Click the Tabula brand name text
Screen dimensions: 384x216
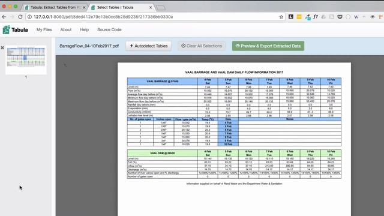point(20,30)
